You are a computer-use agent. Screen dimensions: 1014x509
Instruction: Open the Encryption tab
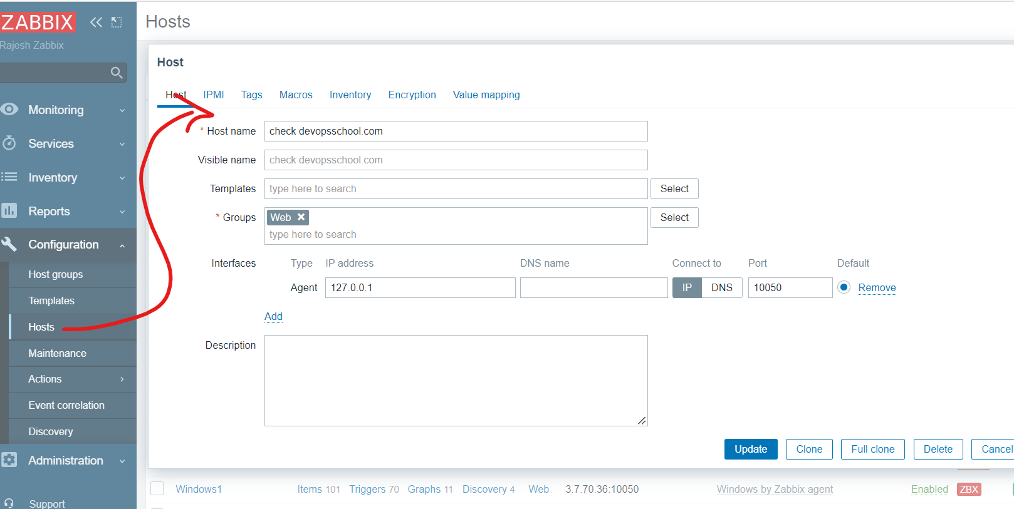pyautogui.click(x=412, y=95)
